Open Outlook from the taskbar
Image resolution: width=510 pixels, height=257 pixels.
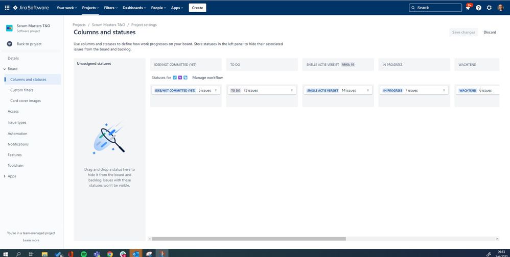[135, 254]
